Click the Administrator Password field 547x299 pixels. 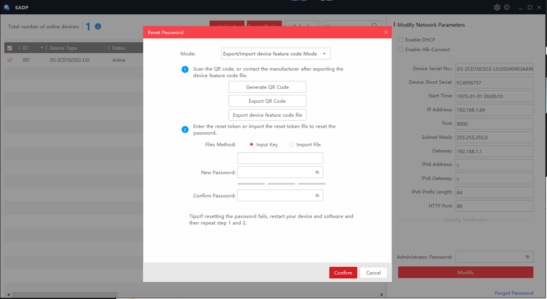pyautogui.click(x=495, y=257)
